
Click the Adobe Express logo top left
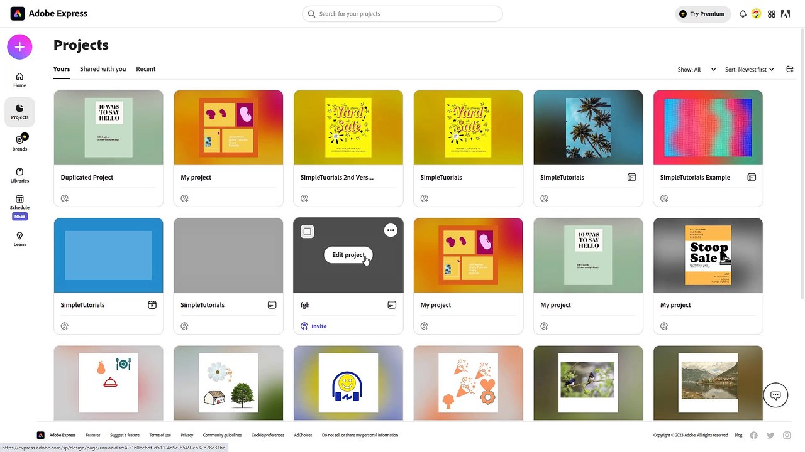[49, 13]
